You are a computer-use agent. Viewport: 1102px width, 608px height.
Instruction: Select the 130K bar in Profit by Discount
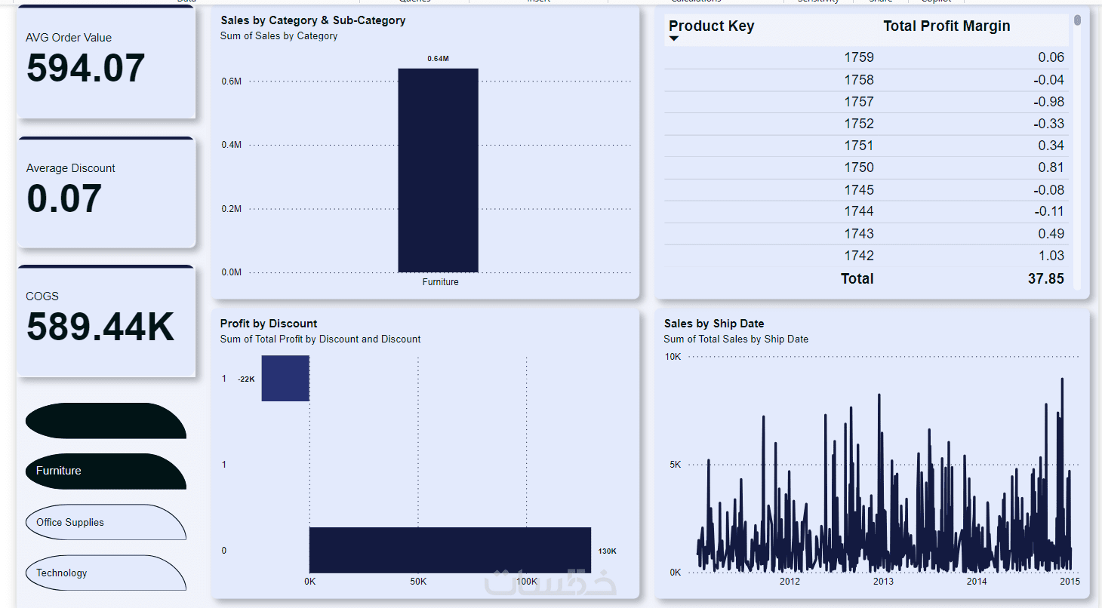click(x=450, y=550)
